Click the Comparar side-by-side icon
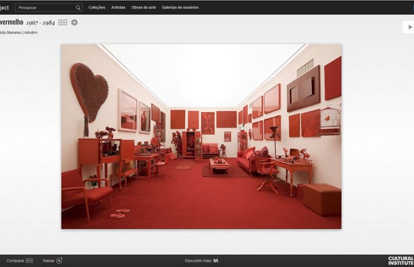 (x=29, y=260)
